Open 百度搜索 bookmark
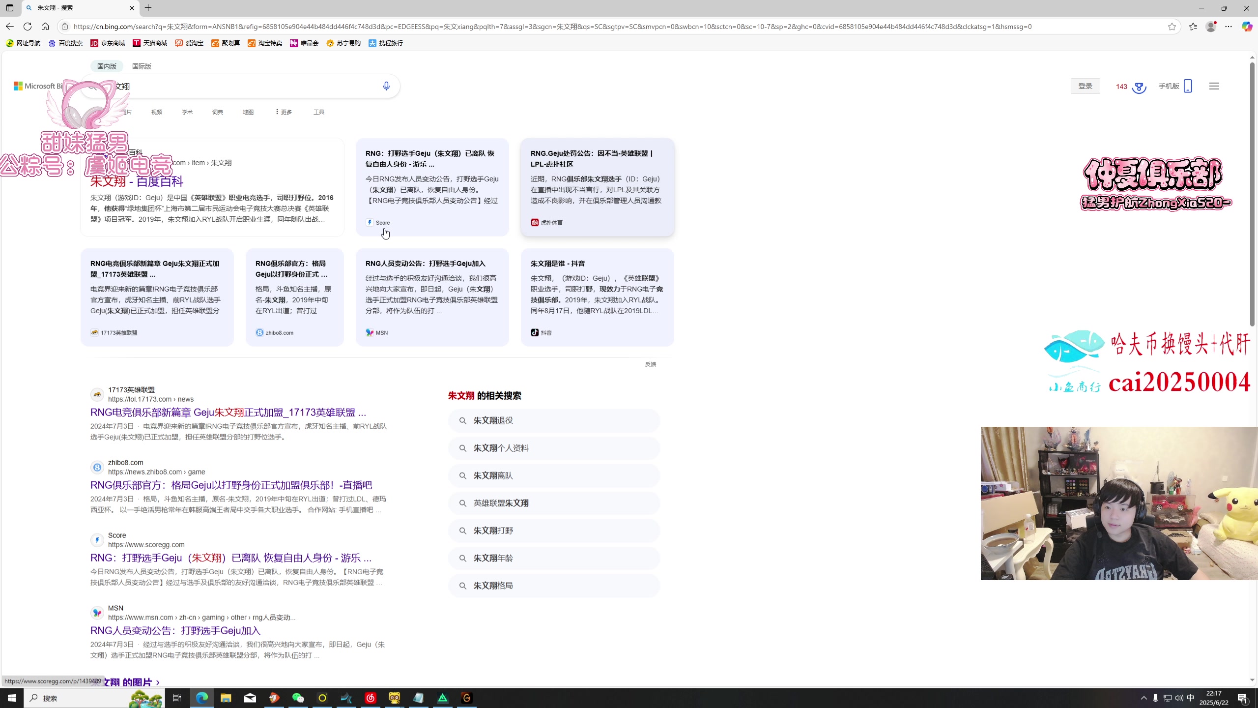Screen dimensions: 1258x708 pos(65,43)
